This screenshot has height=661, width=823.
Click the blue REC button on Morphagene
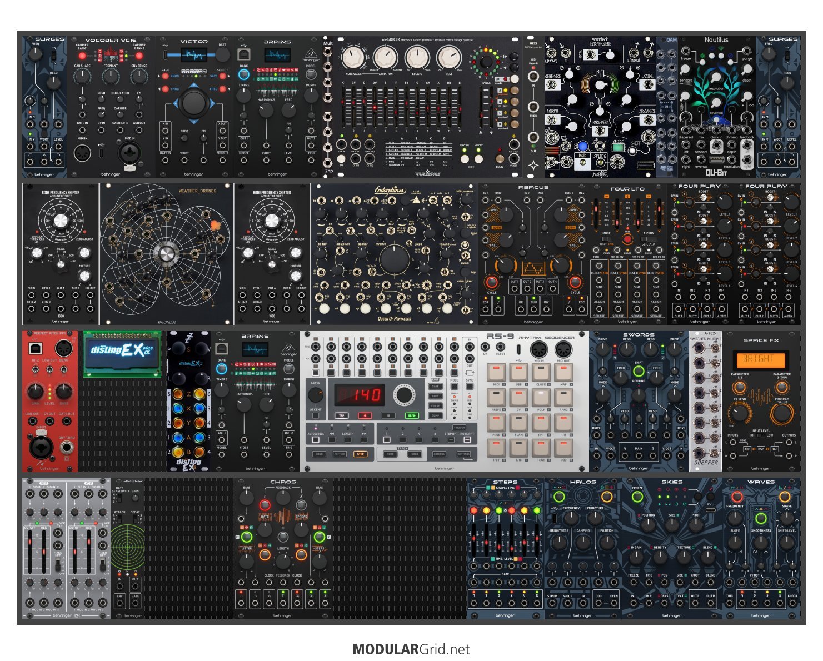pos(582,146)
